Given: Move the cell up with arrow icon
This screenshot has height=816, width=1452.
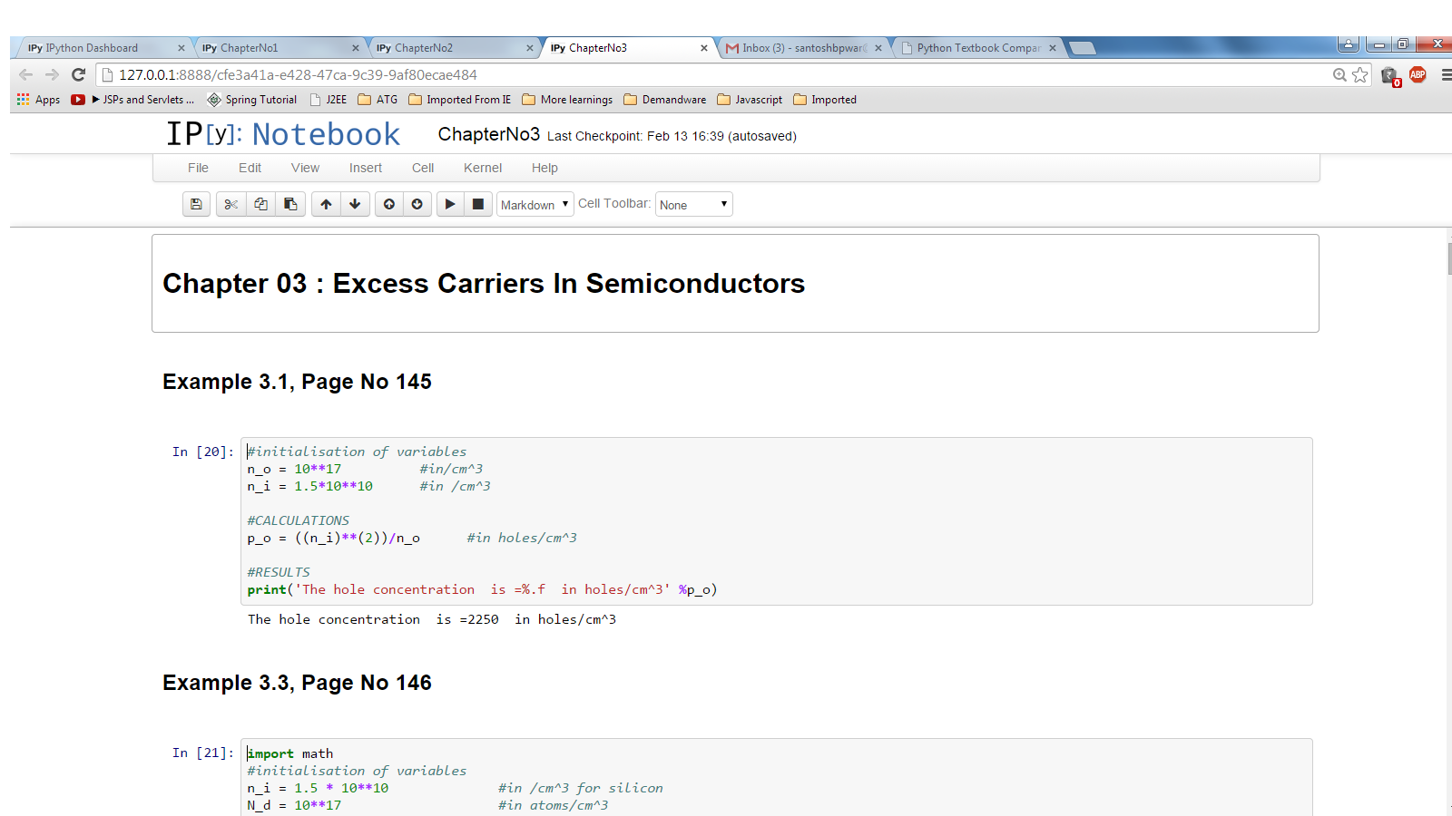Looking at the screenshot, I should click(326, 204).
